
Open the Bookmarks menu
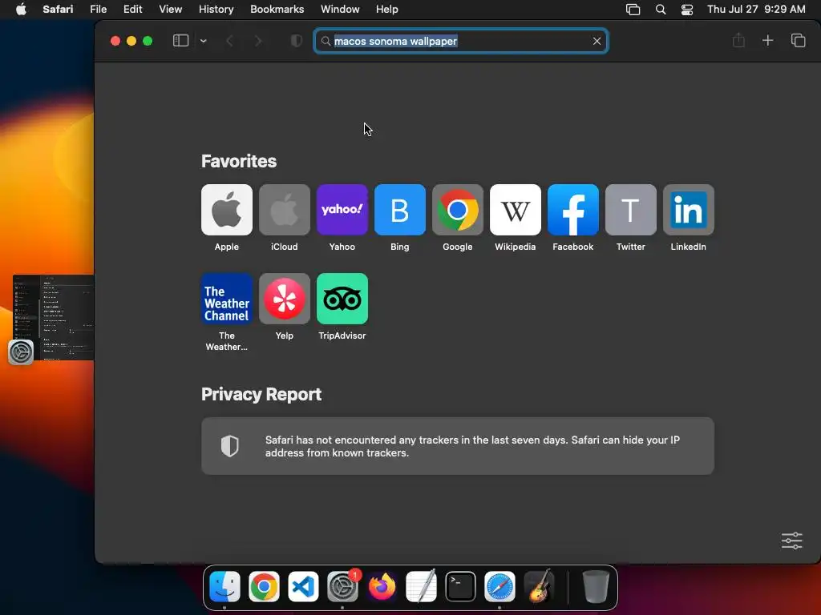click(277, 10)
